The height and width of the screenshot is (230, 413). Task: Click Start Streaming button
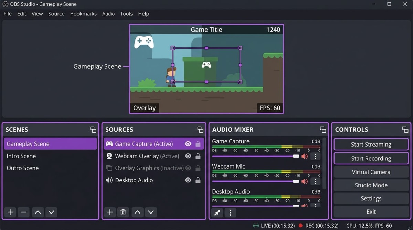coord(371,145)
